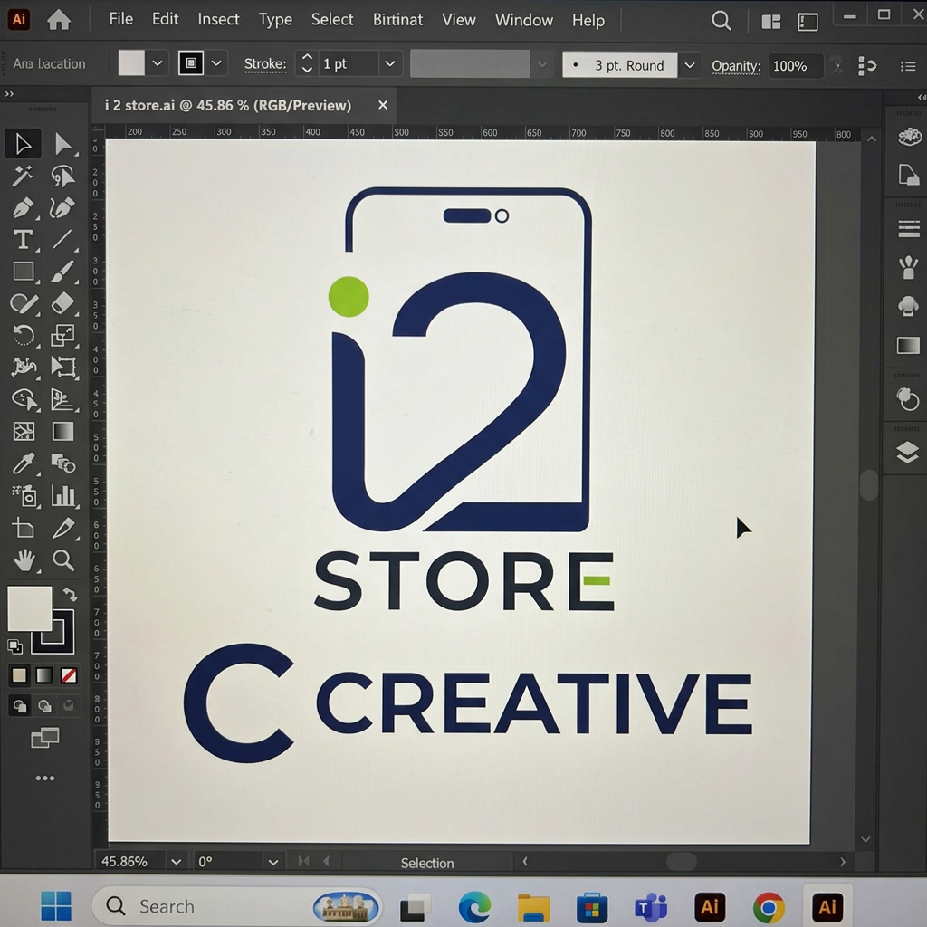This screenshot has height=927, width=927.
Task: Select the Shaper tool
Action: click(x=23, y=303)
